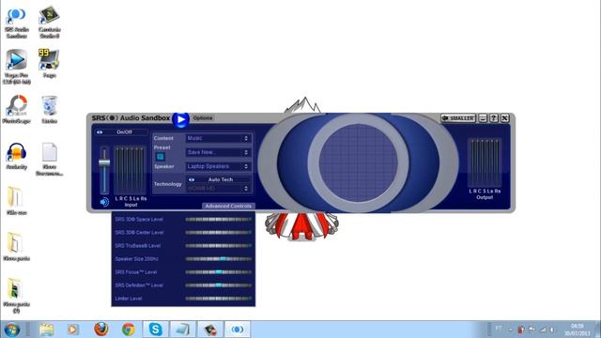Select the Audacity desktop shortcut
The width and height of the screenshot is (601, 338).
[x=17, y=157]
